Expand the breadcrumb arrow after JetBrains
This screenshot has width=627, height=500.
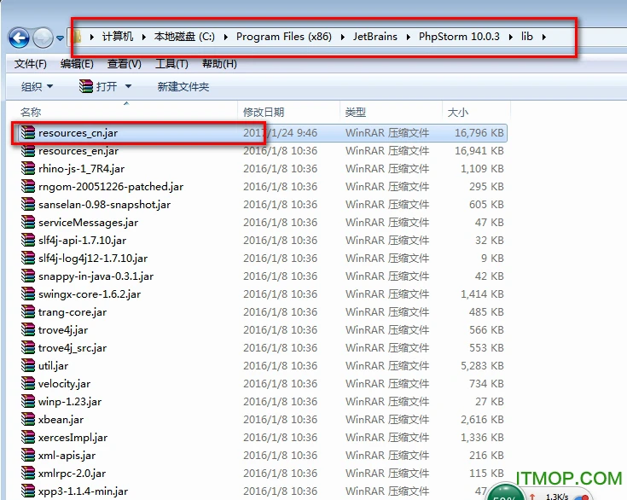tap(409, 37)
